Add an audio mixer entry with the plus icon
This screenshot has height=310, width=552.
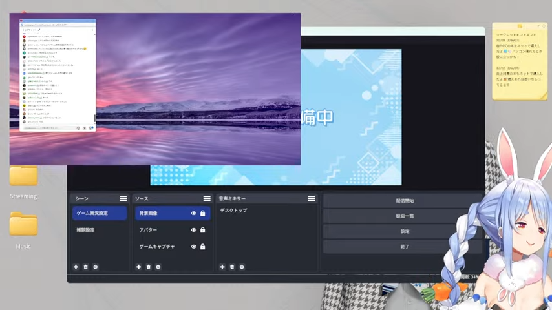point(222,267)
